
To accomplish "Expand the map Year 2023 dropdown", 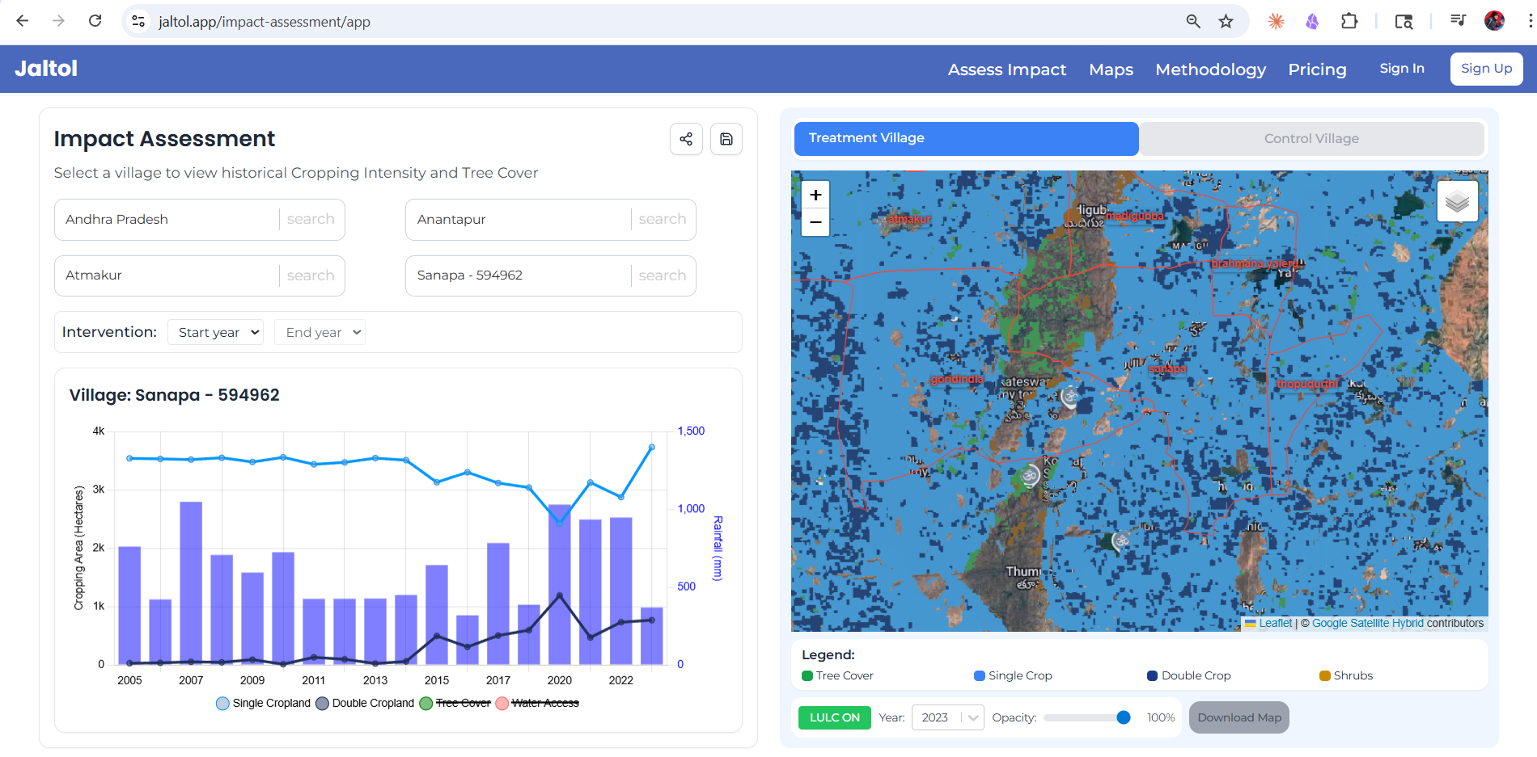I will pos(947,717).
